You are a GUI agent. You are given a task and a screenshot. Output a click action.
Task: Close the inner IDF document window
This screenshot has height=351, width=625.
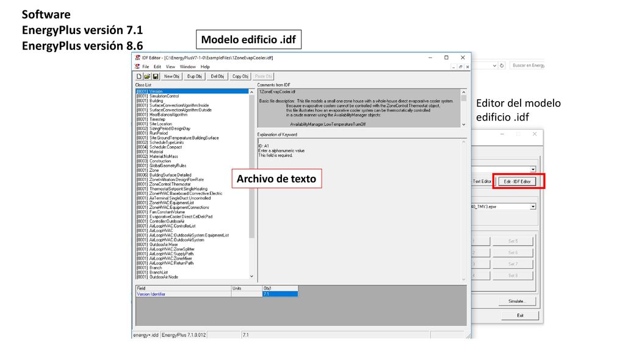[x=468, y=67]
